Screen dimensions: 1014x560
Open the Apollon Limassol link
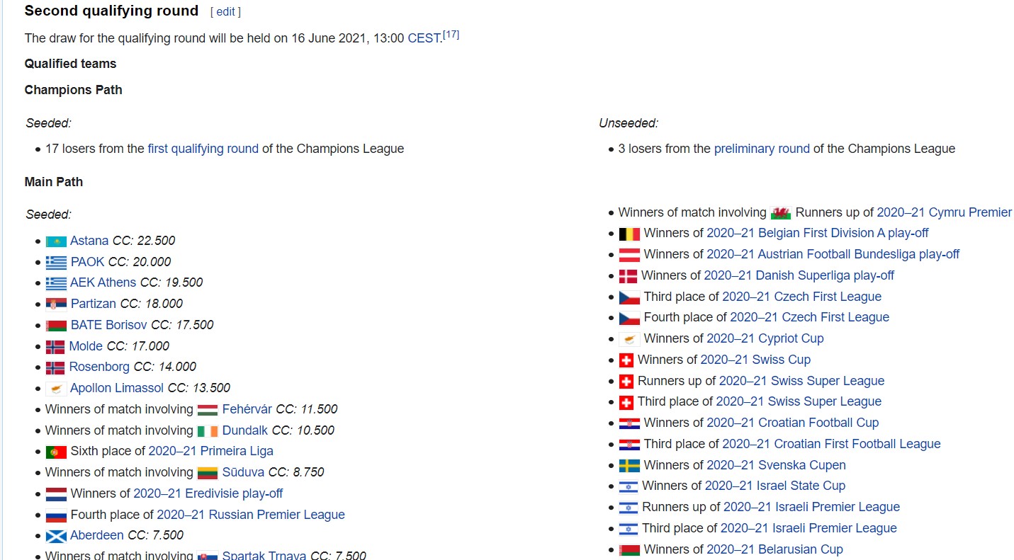click(117, 388)
